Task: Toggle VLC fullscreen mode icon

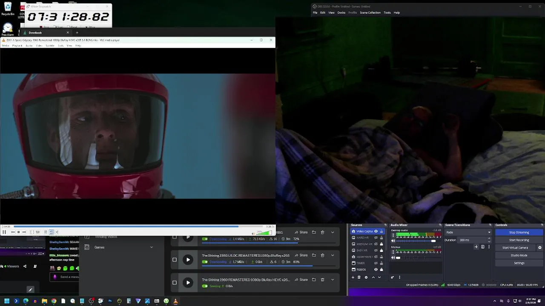Action: [x=32, y=232]
